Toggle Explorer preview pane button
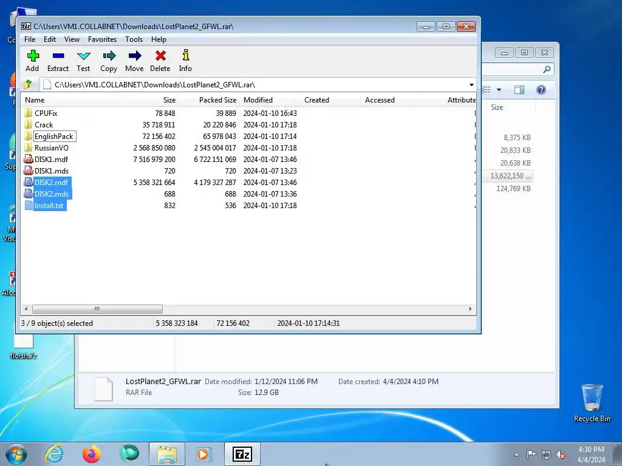622x466 pixels. click(x=519, y=90)
